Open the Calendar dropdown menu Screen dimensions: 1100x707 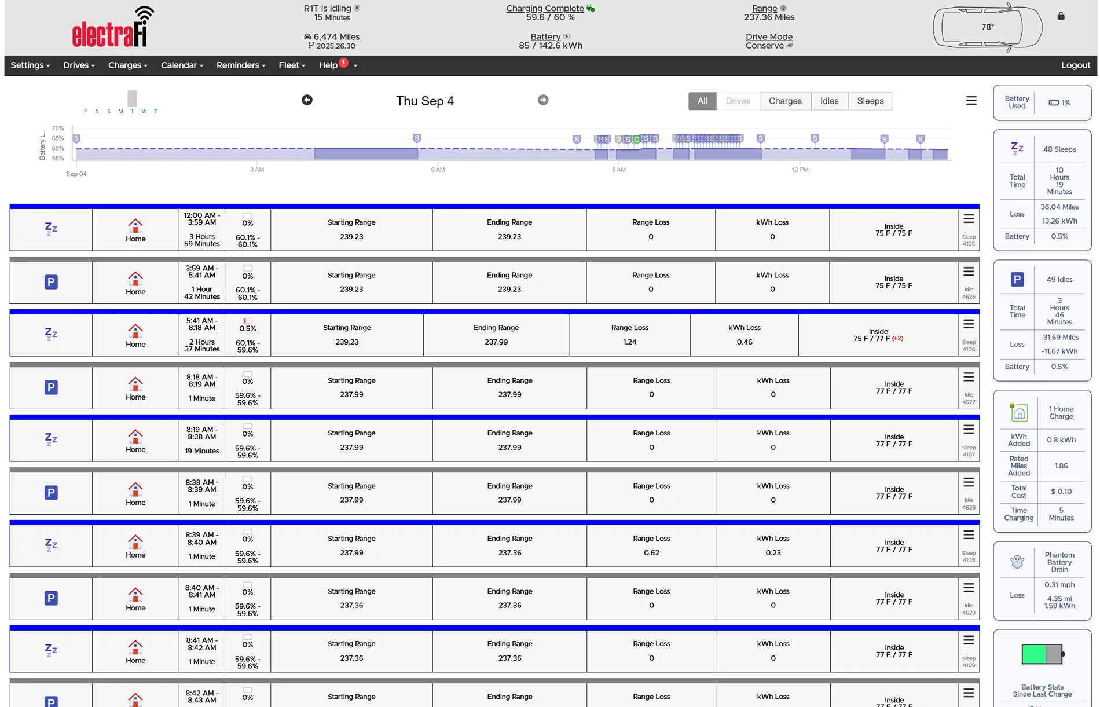[182, 65]
